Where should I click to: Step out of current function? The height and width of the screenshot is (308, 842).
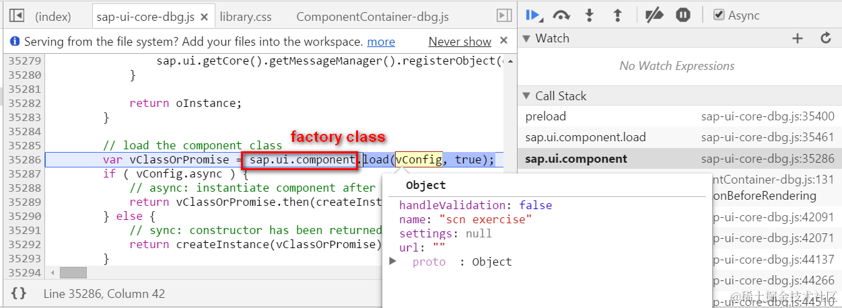(x=617, y=15)
